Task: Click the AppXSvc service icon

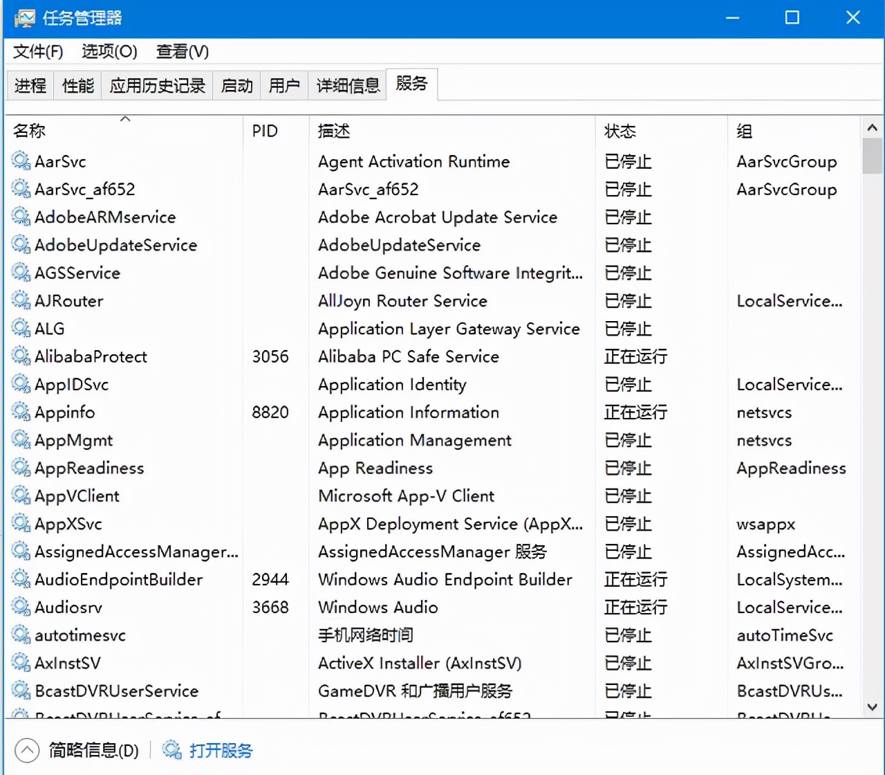Action: 20,524
